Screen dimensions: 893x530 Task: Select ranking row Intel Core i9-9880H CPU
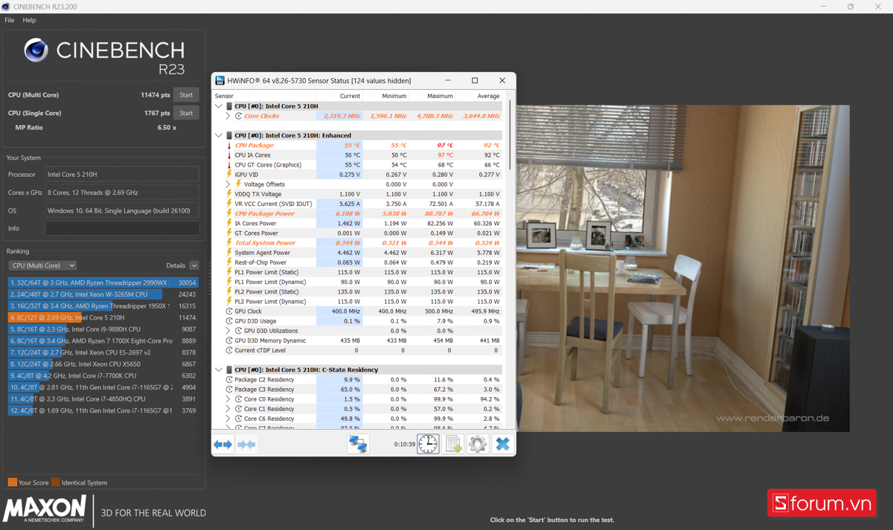click(103, 329)
